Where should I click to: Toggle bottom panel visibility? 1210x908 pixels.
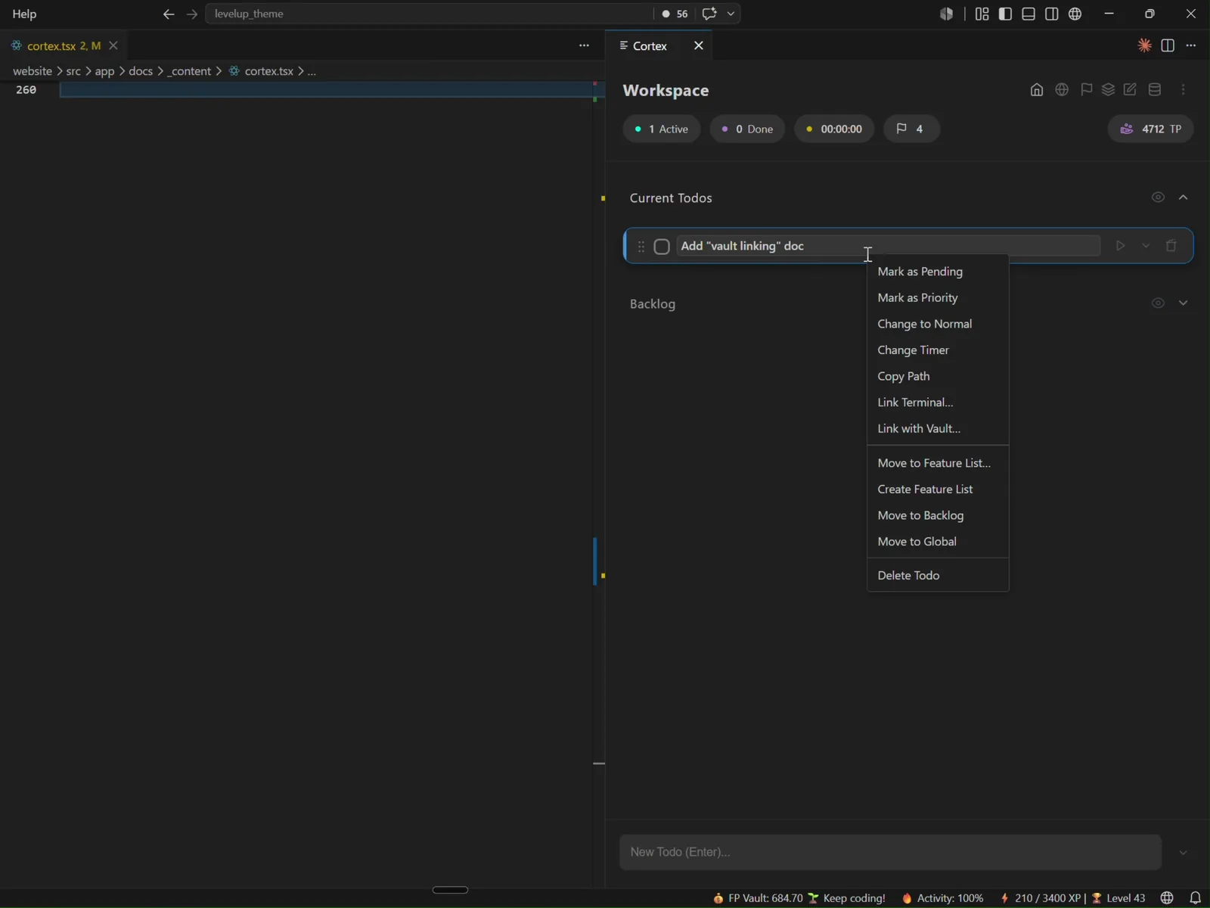click(x=1028, y=14)
